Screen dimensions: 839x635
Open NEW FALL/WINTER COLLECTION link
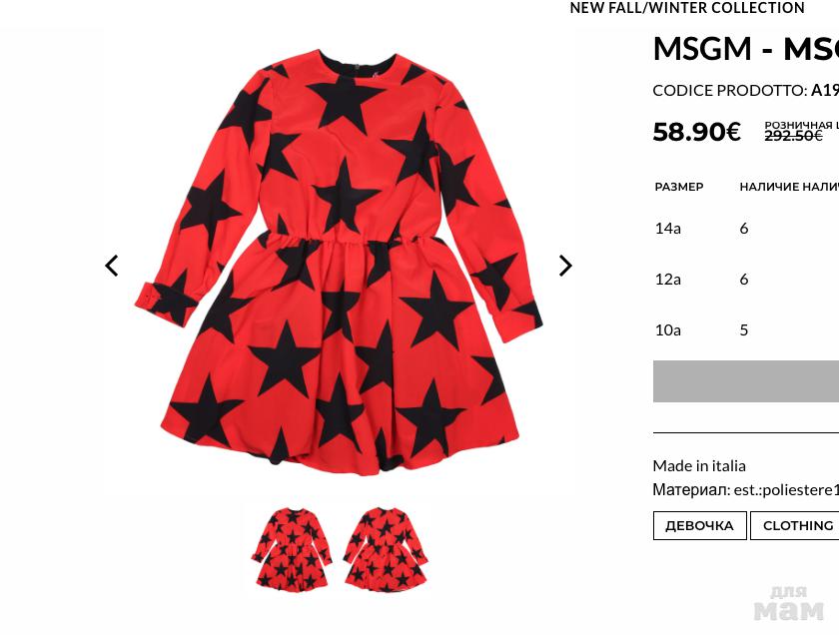click(x=687, y=8)
